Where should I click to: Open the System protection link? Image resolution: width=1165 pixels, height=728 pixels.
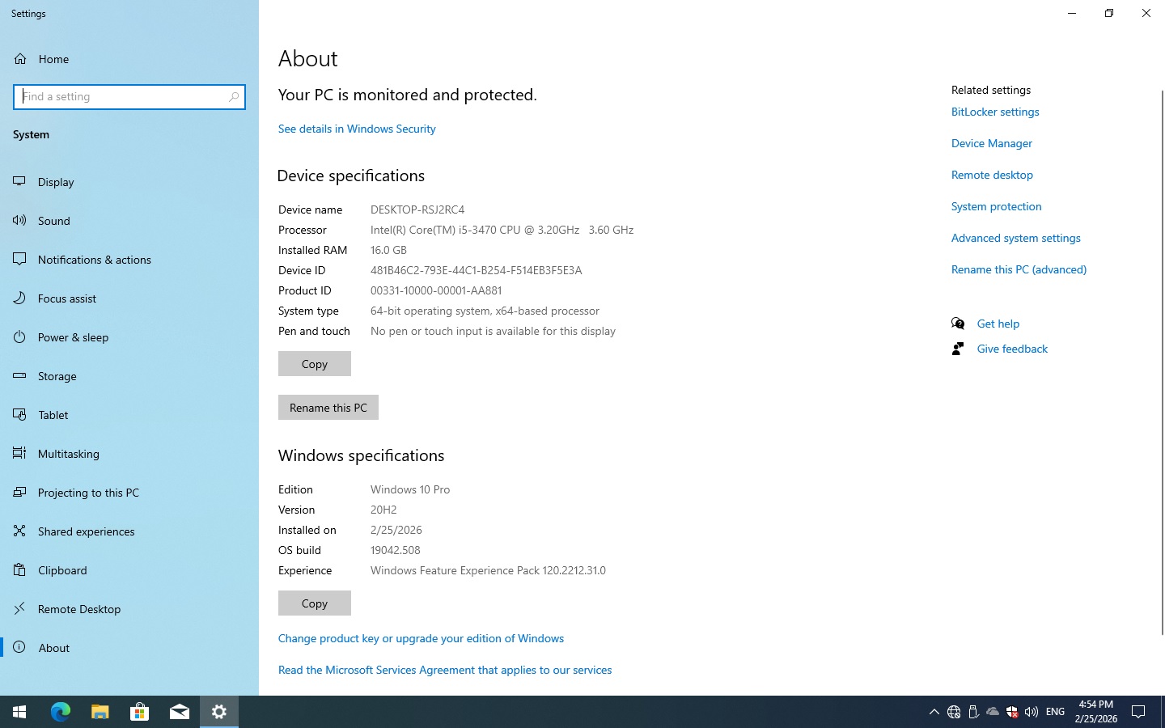[997, 206]
